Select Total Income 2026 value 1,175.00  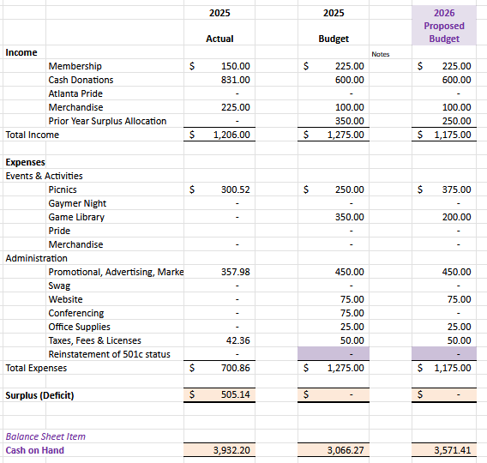453,135
